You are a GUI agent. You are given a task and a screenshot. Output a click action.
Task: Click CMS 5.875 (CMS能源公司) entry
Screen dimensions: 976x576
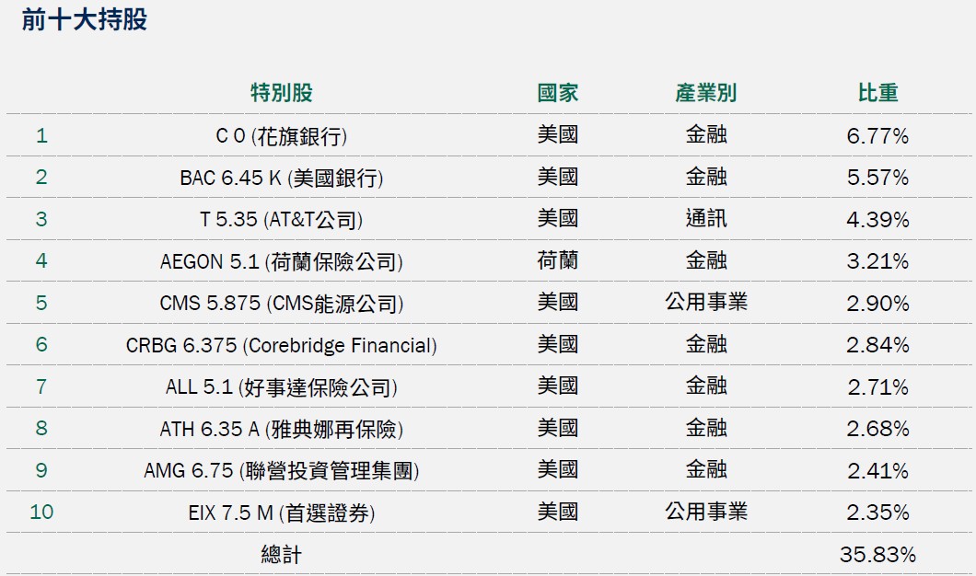click(281, 304)
